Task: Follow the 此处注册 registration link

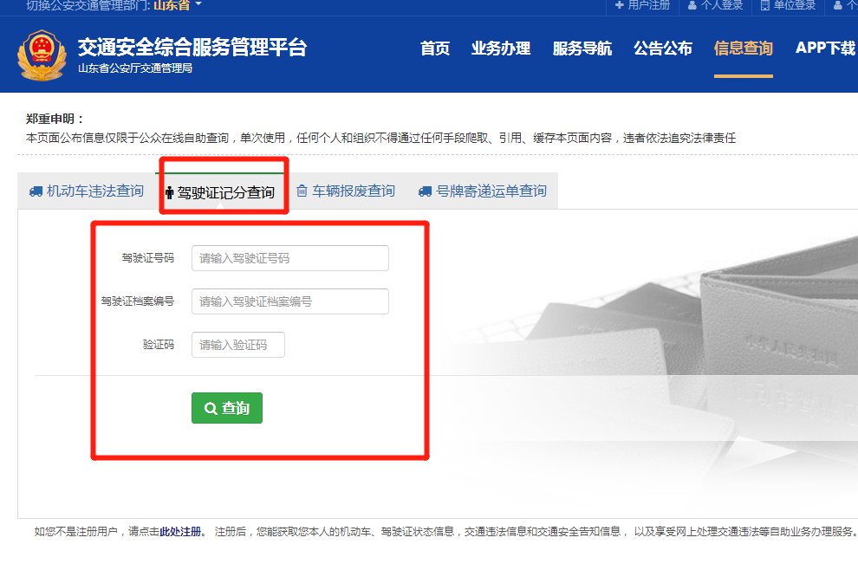Action: point(180,532)
